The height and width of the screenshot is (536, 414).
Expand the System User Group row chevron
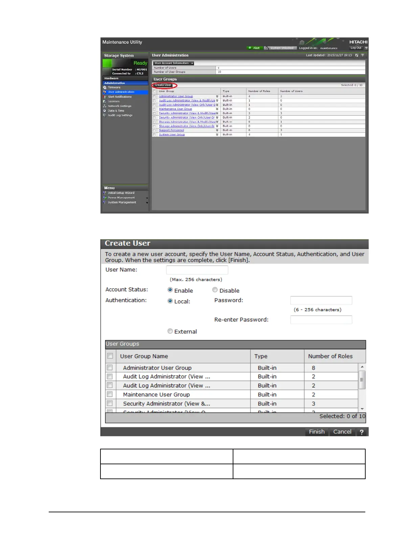pos(217,135)
